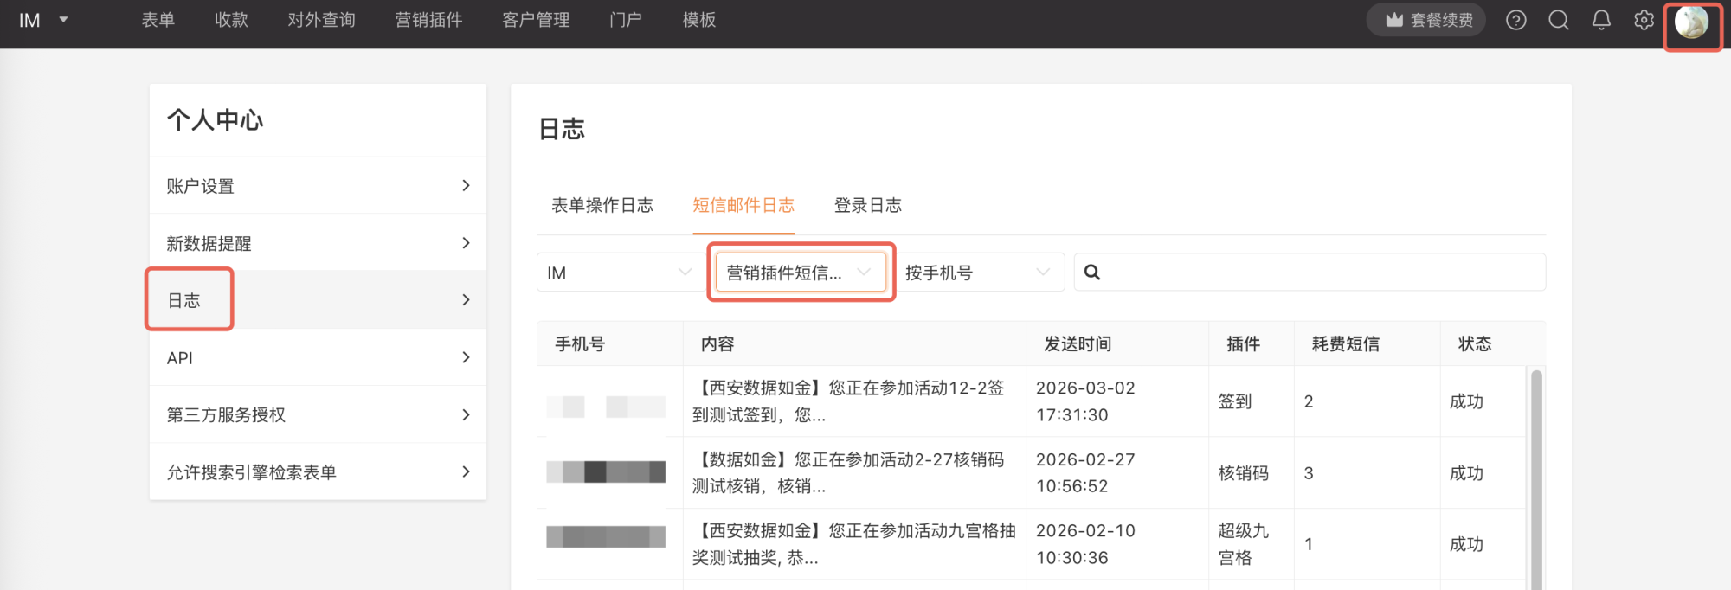Click the 核销码 plugin cell
Viewport: 1731px width, 590px height.
(x=1244, y=473)
